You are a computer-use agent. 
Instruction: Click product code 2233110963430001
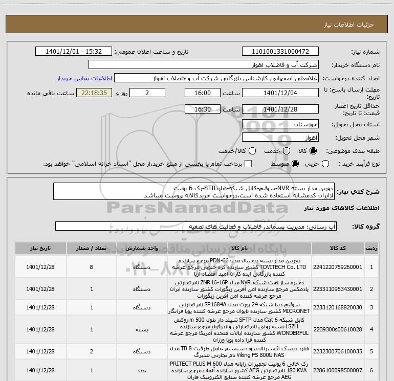coord(338,289)
